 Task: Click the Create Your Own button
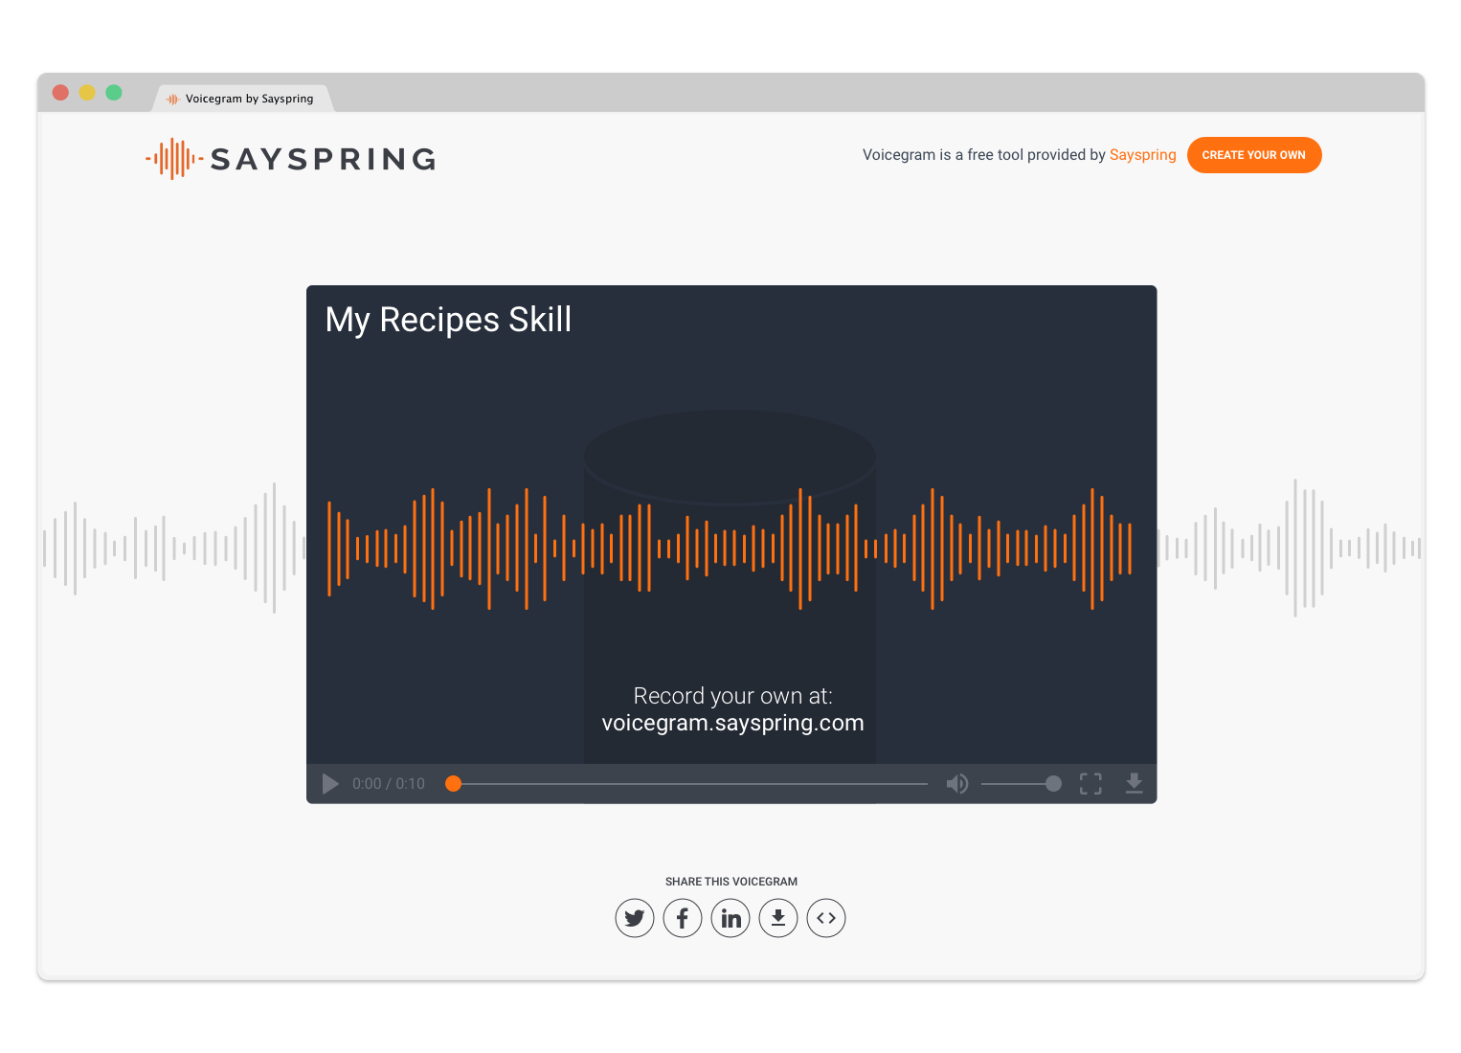(1254, 155)
